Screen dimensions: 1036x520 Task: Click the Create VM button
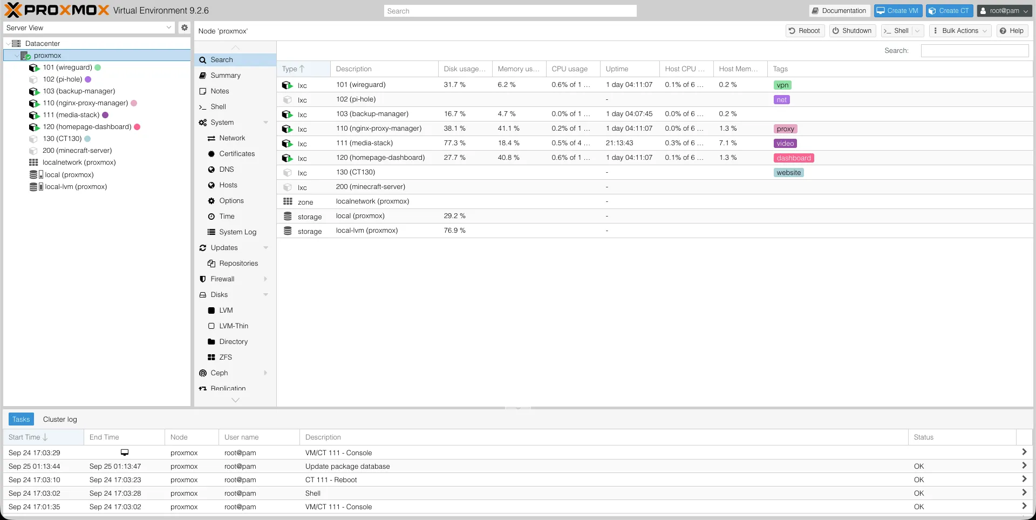pos(898,11)
